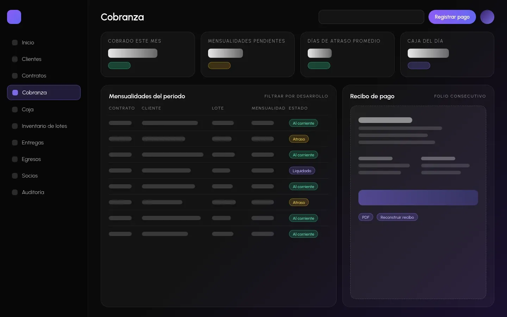Click the PDF chip on receipt

(366, 217)
